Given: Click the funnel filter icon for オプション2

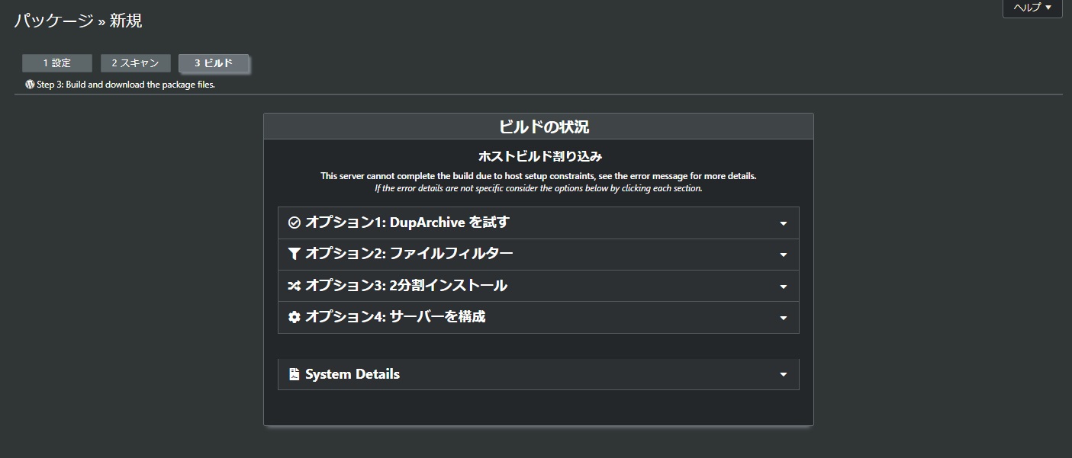Looking at the screenshot, I should click(x=295, y=254).
